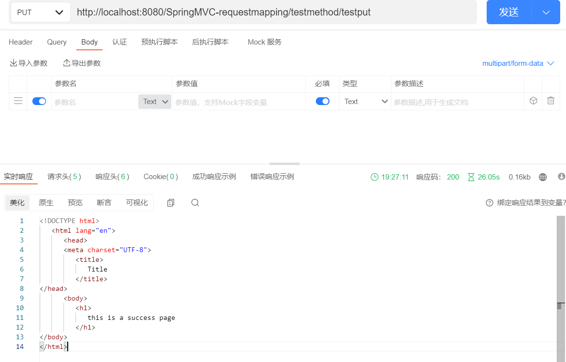
Task: Open the Cookie(0) tab
Action: pyautogui.click(x=161, y=177)
